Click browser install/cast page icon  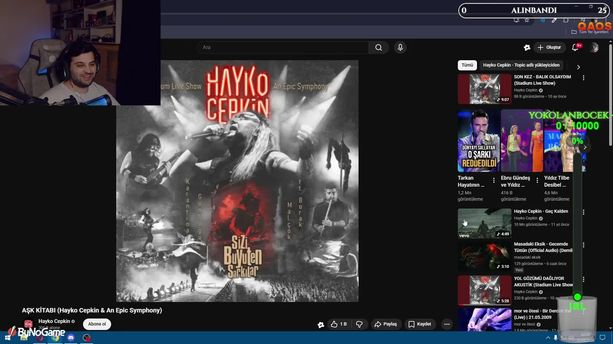point(516,20)
